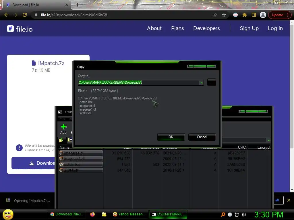Switch to Yahoo! Messenger taskbar button

129,214
